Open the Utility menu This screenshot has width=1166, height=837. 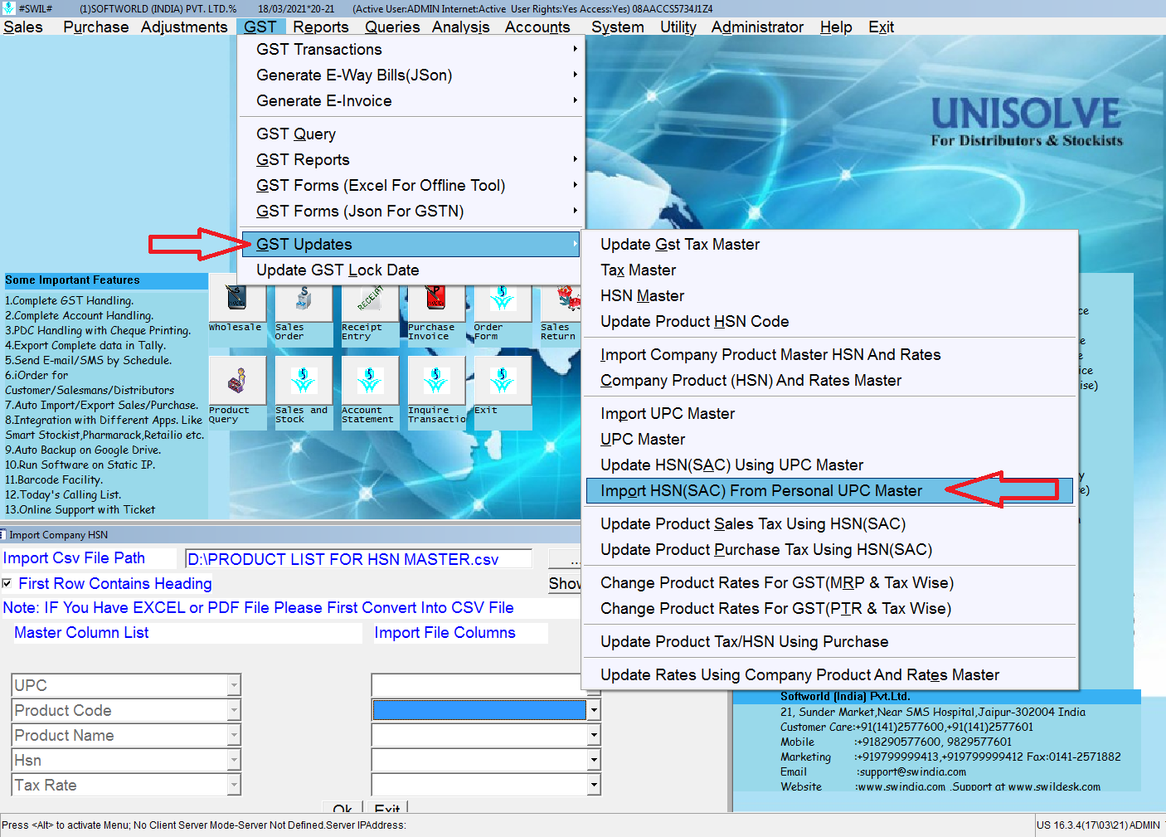(678, 27)
